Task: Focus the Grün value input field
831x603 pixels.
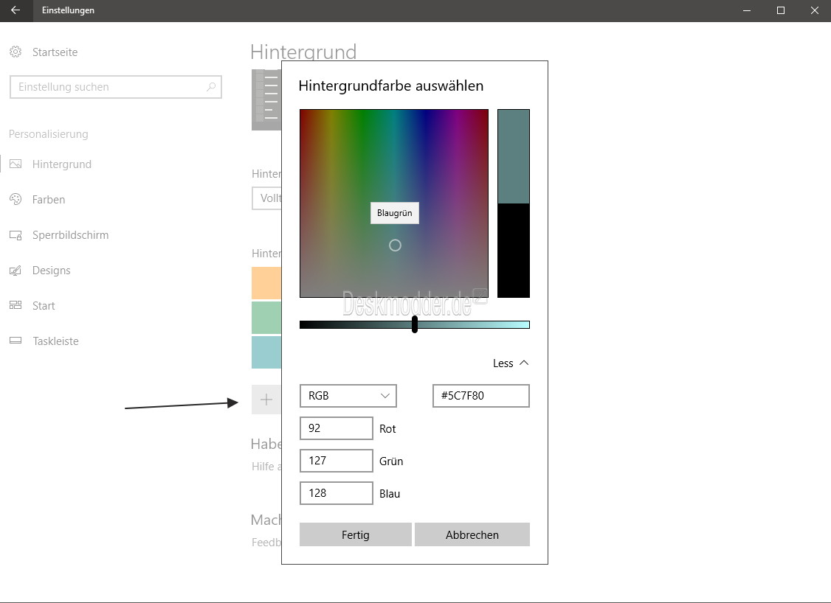Action: tap(337, 461)
